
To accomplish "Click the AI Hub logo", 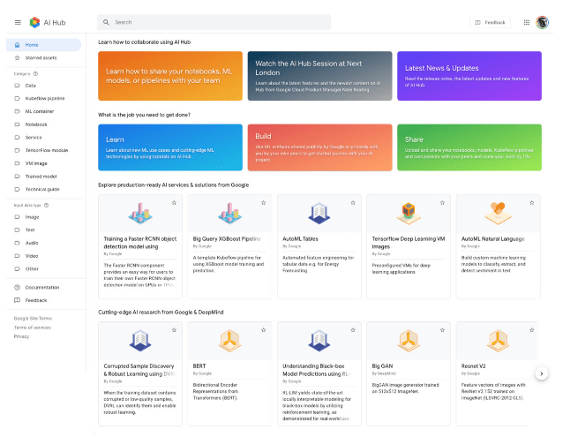I will (x=34, y=22).
